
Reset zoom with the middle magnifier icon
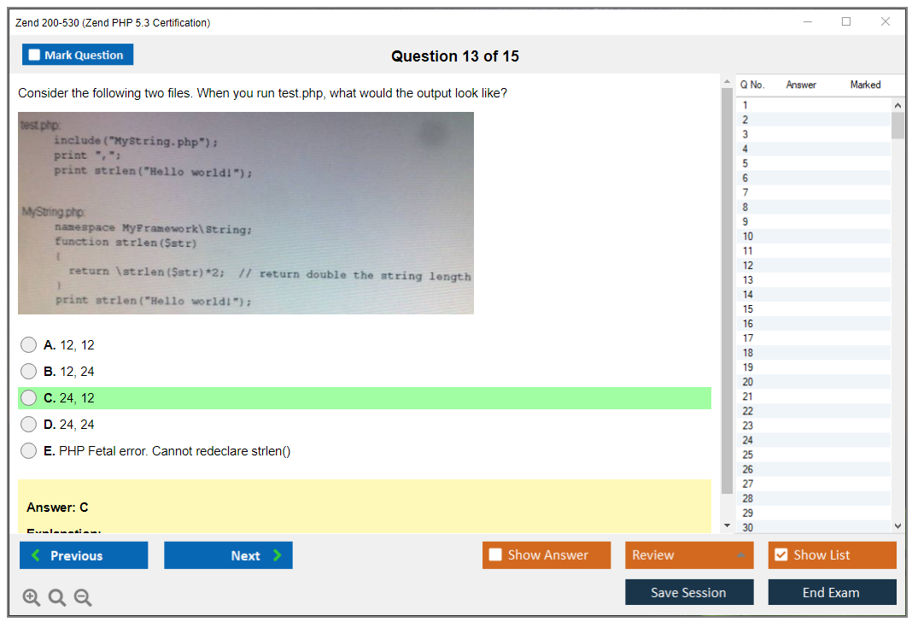[x=57, y=598]
